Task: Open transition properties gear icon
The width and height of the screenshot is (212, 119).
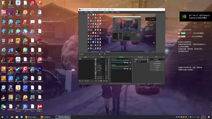Action: 148,59
